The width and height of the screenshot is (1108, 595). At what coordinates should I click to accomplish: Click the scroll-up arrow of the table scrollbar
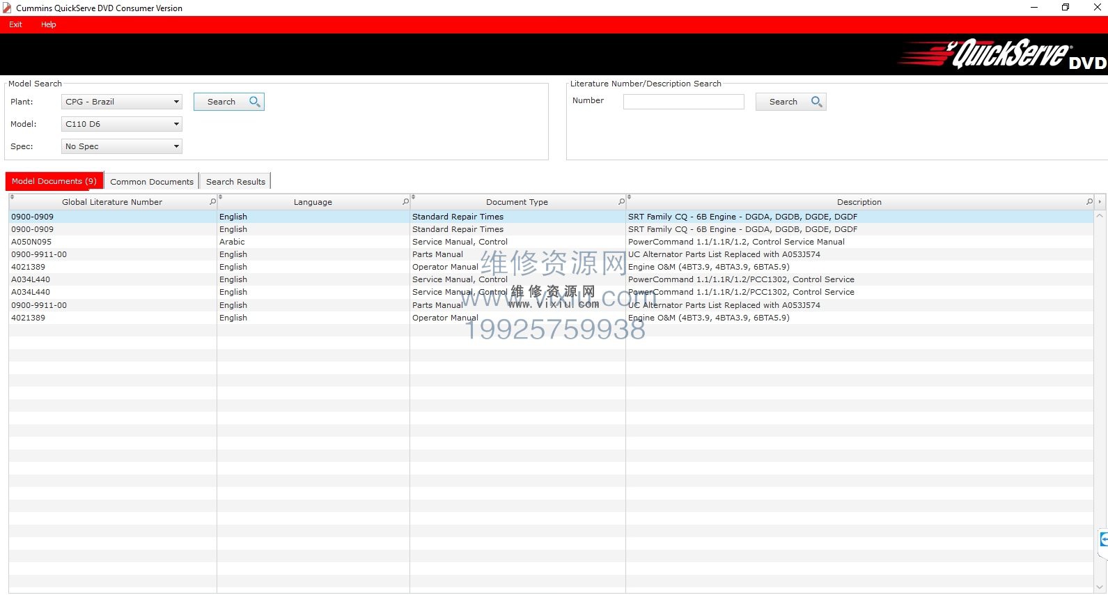1100,216
